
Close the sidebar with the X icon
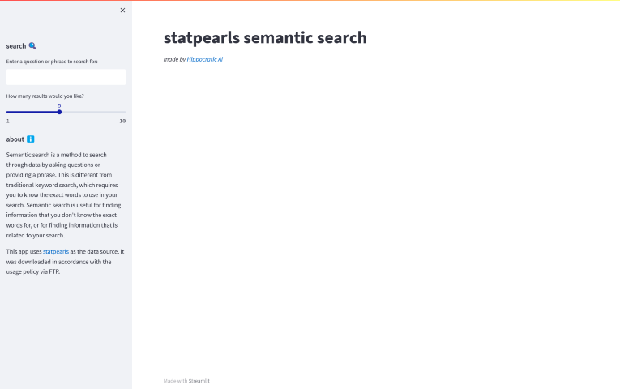pyautogui.click(x=122, y=11)
